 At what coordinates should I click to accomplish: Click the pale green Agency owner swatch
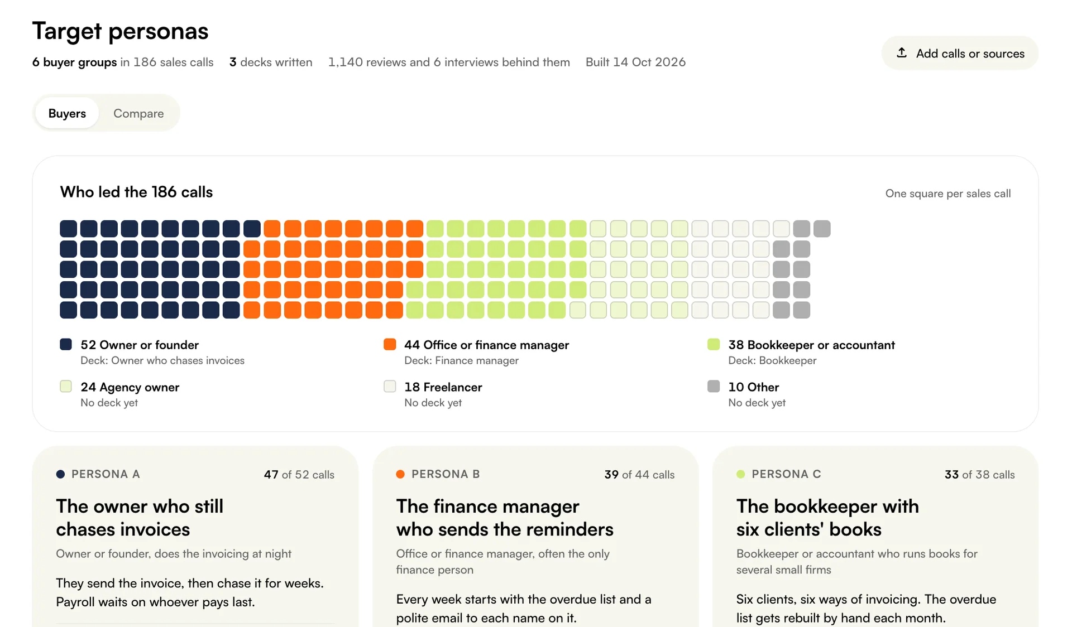[66, 387]
